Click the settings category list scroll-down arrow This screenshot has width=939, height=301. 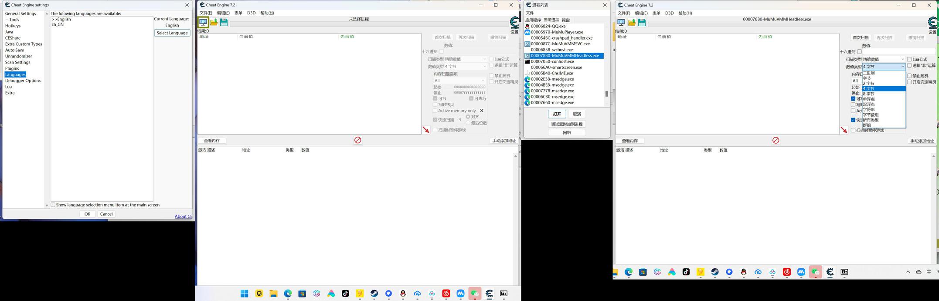click(47, 206)
